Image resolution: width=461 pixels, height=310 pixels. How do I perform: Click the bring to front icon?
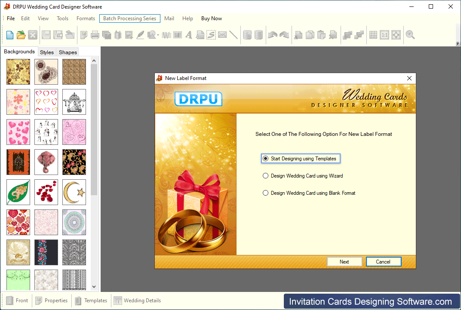[x=347, y=35]
